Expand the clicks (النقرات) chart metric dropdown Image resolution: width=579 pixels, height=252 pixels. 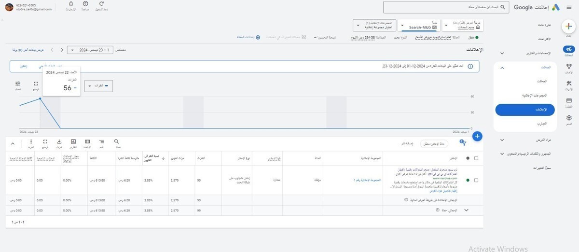(x=98, y=86)
